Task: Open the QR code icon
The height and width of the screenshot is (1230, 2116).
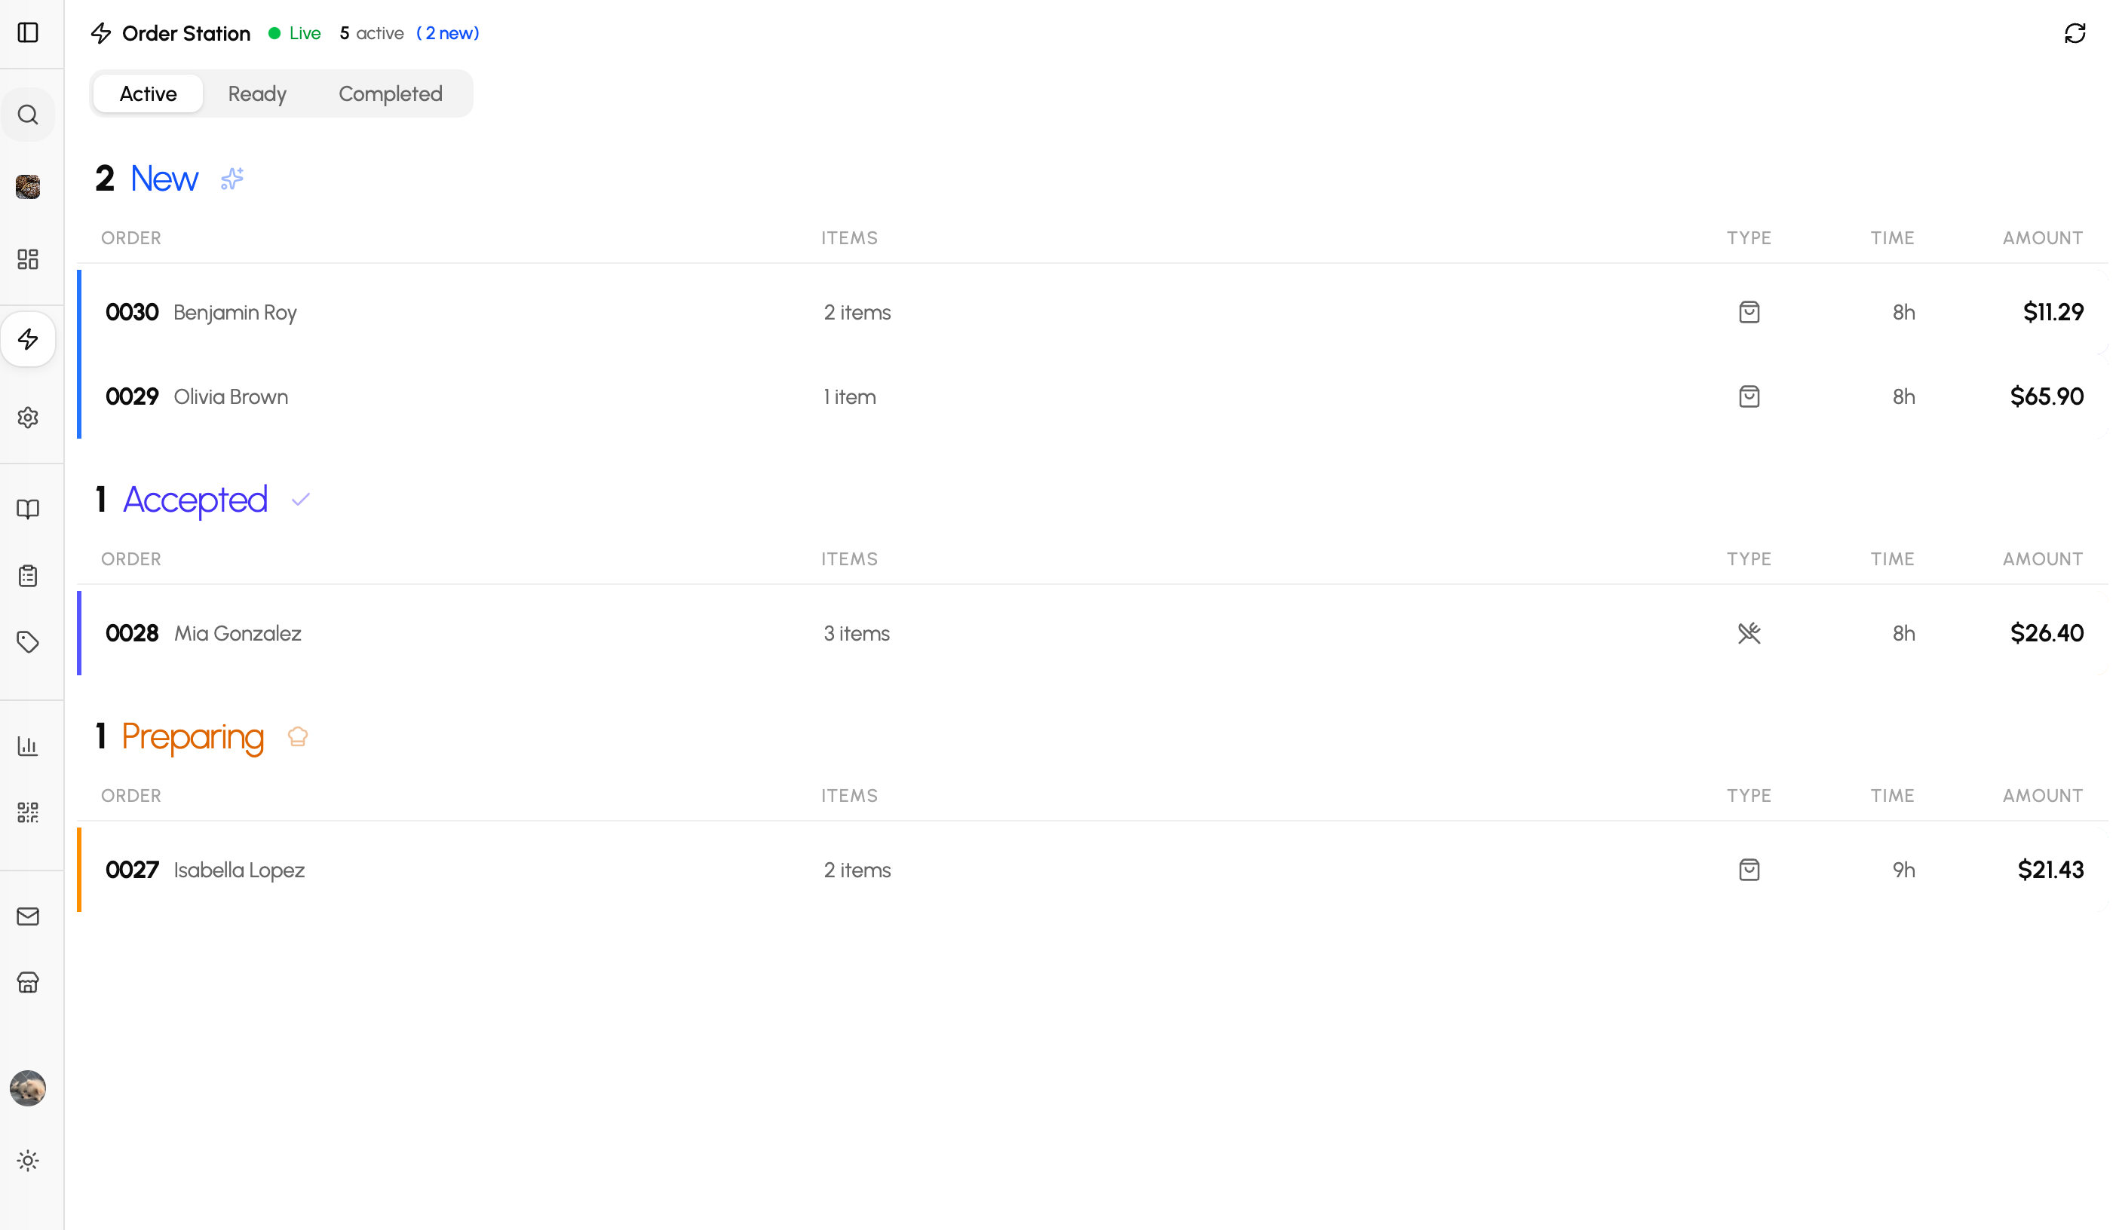Action: pyautogui.click(x=28, y=812)
